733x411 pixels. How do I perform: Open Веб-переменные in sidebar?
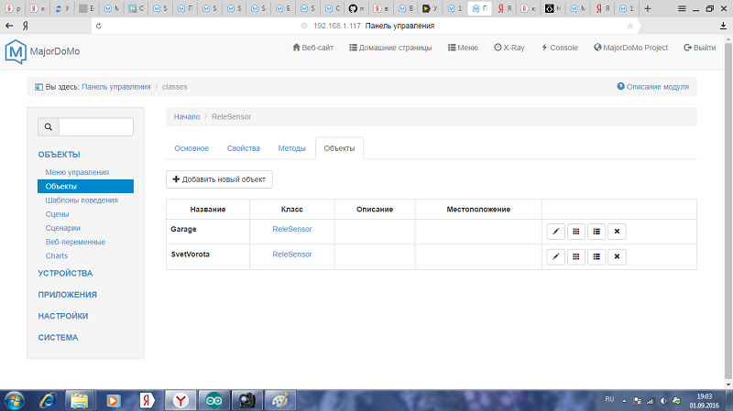click(x=75, y=242)
